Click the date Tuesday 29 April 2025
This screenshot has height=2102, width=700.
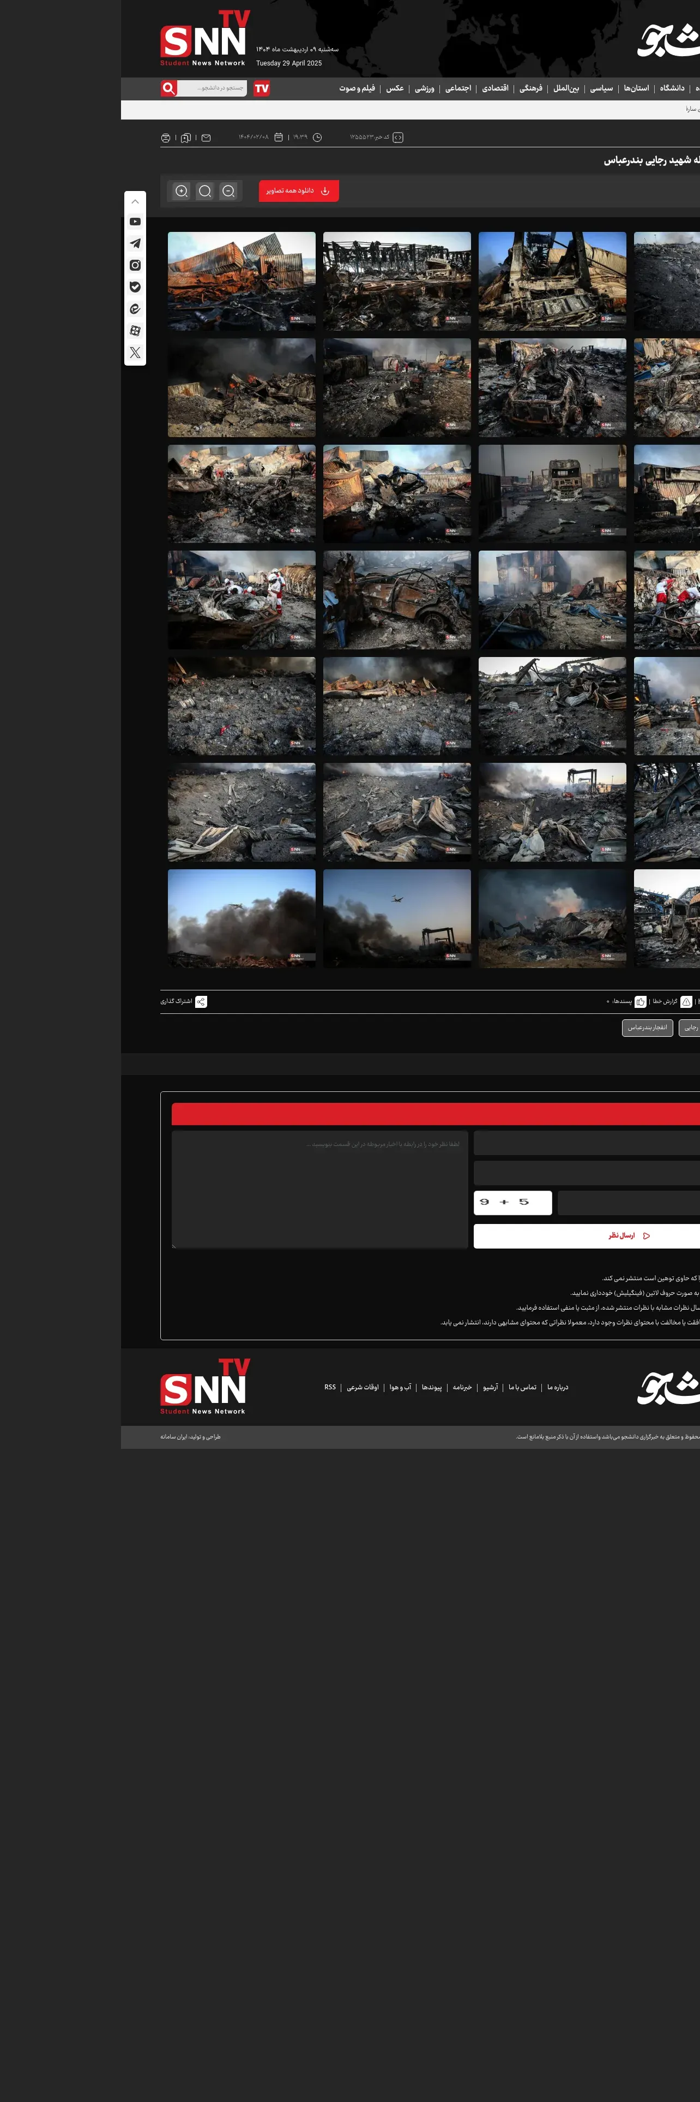point(288,63)
